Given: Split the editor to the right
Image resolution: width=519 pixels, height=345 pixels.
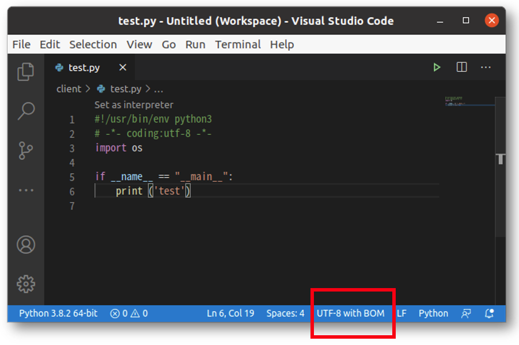Looking at the screenshot, I should pos(461,67).
